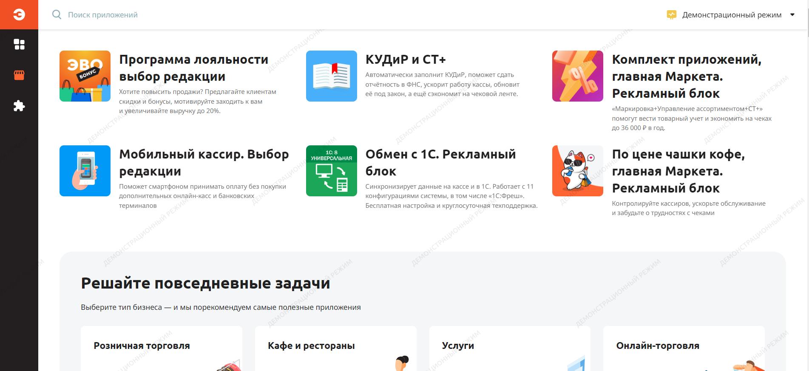809x371 pixels.
Task: Open the Мобильный кассир phone icon
Action: tap(85, 171)
